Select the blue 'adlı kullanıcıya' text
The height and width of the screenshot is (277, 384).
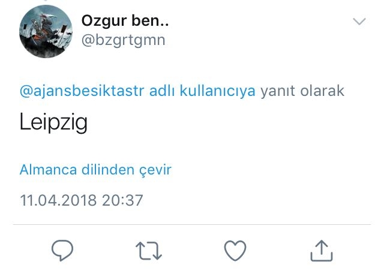pyautogui.click(x=202, y=91)
